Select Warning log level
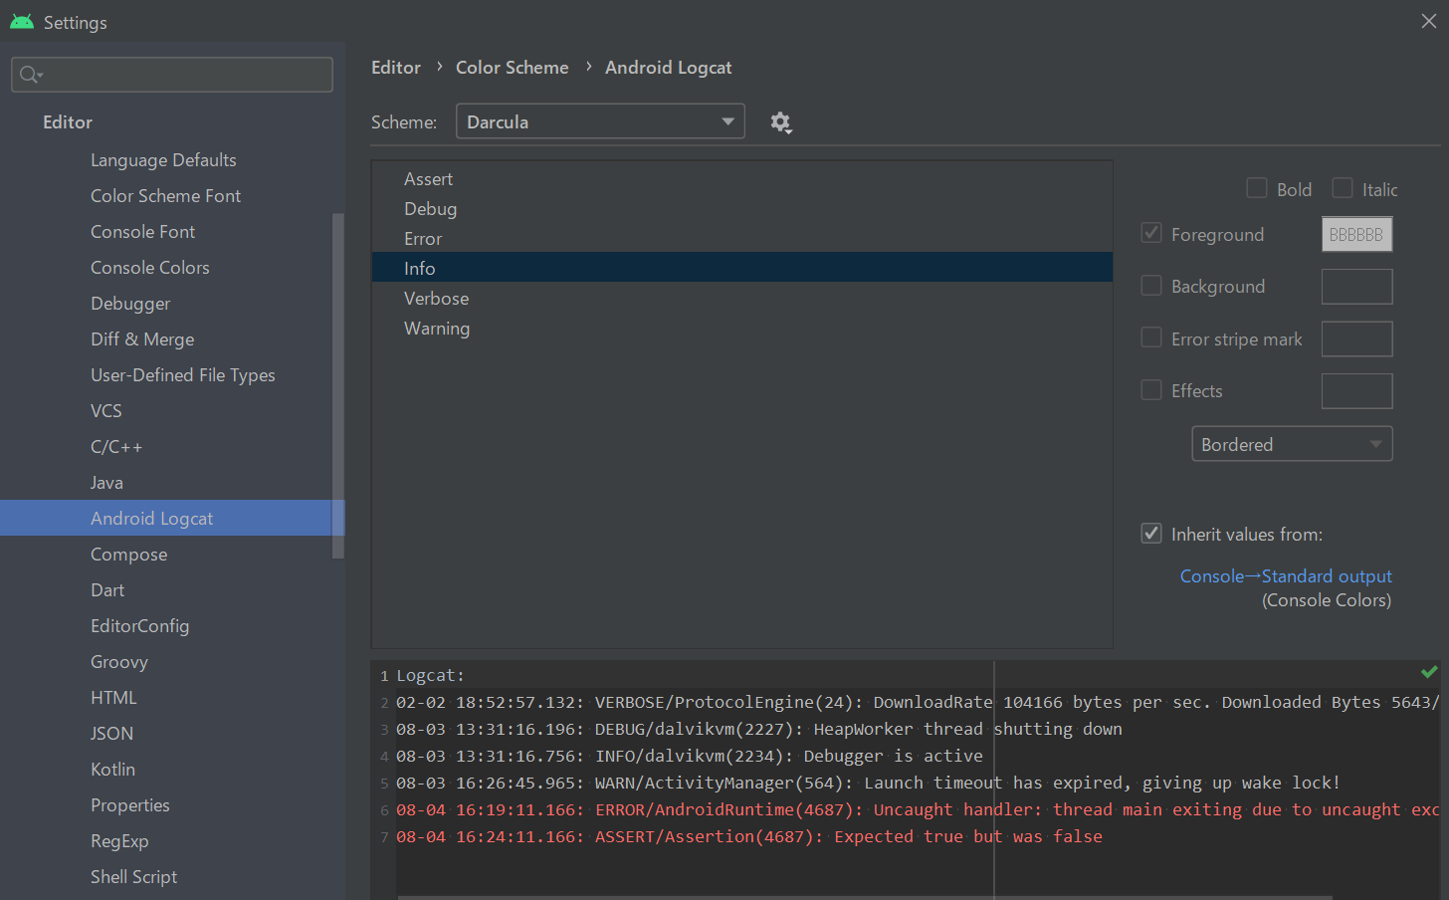The height and width of the screenshot is (900, 1449). tap(741, 329)
